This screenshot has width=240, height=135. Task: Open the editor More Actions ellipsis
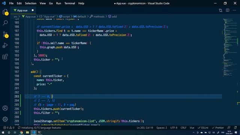click(x=234, y=10)
